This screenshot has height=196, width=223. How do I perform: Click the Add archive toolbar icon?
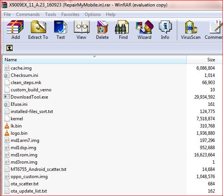click(x=16, y=30)
